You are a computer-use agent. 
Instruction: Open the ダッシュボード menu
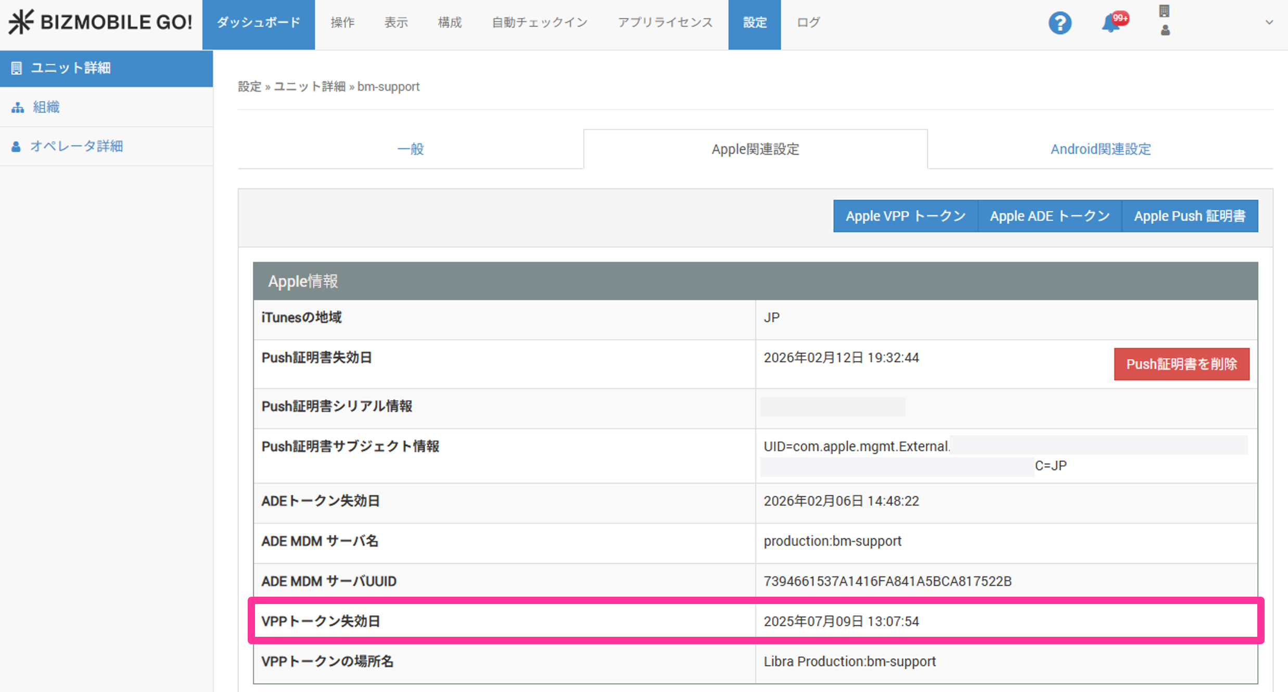pos(258,23)
